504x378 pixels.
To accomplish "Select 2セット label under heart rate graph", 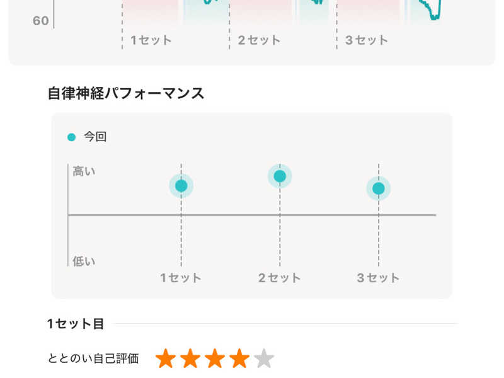I will click(258, 40).
